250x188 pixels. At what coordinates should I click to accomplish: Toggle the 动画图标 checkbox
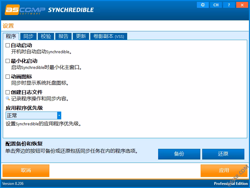7,77
